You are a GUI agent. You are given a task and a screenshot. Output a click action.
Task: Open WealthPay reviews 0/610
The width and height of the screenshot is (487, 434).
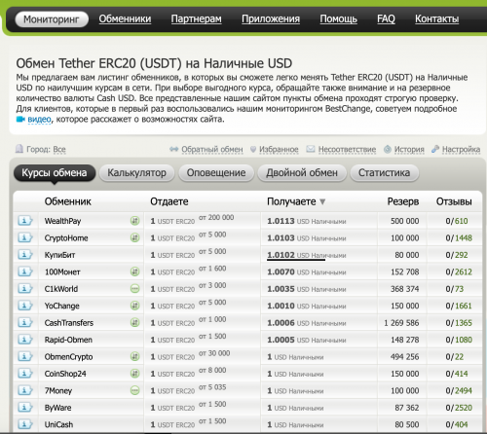pyautogui.click(x=457, y=221)
